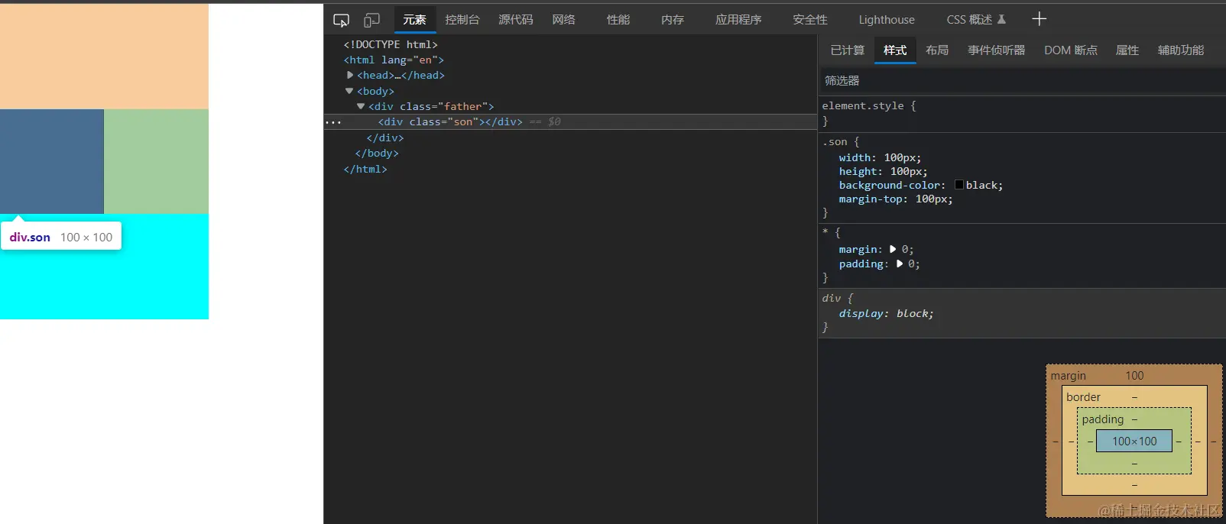Image resolution: width=1226 pixels, height=524 pixels.
Task: Open the Lighthouse tab
Action: coord(886,20)
